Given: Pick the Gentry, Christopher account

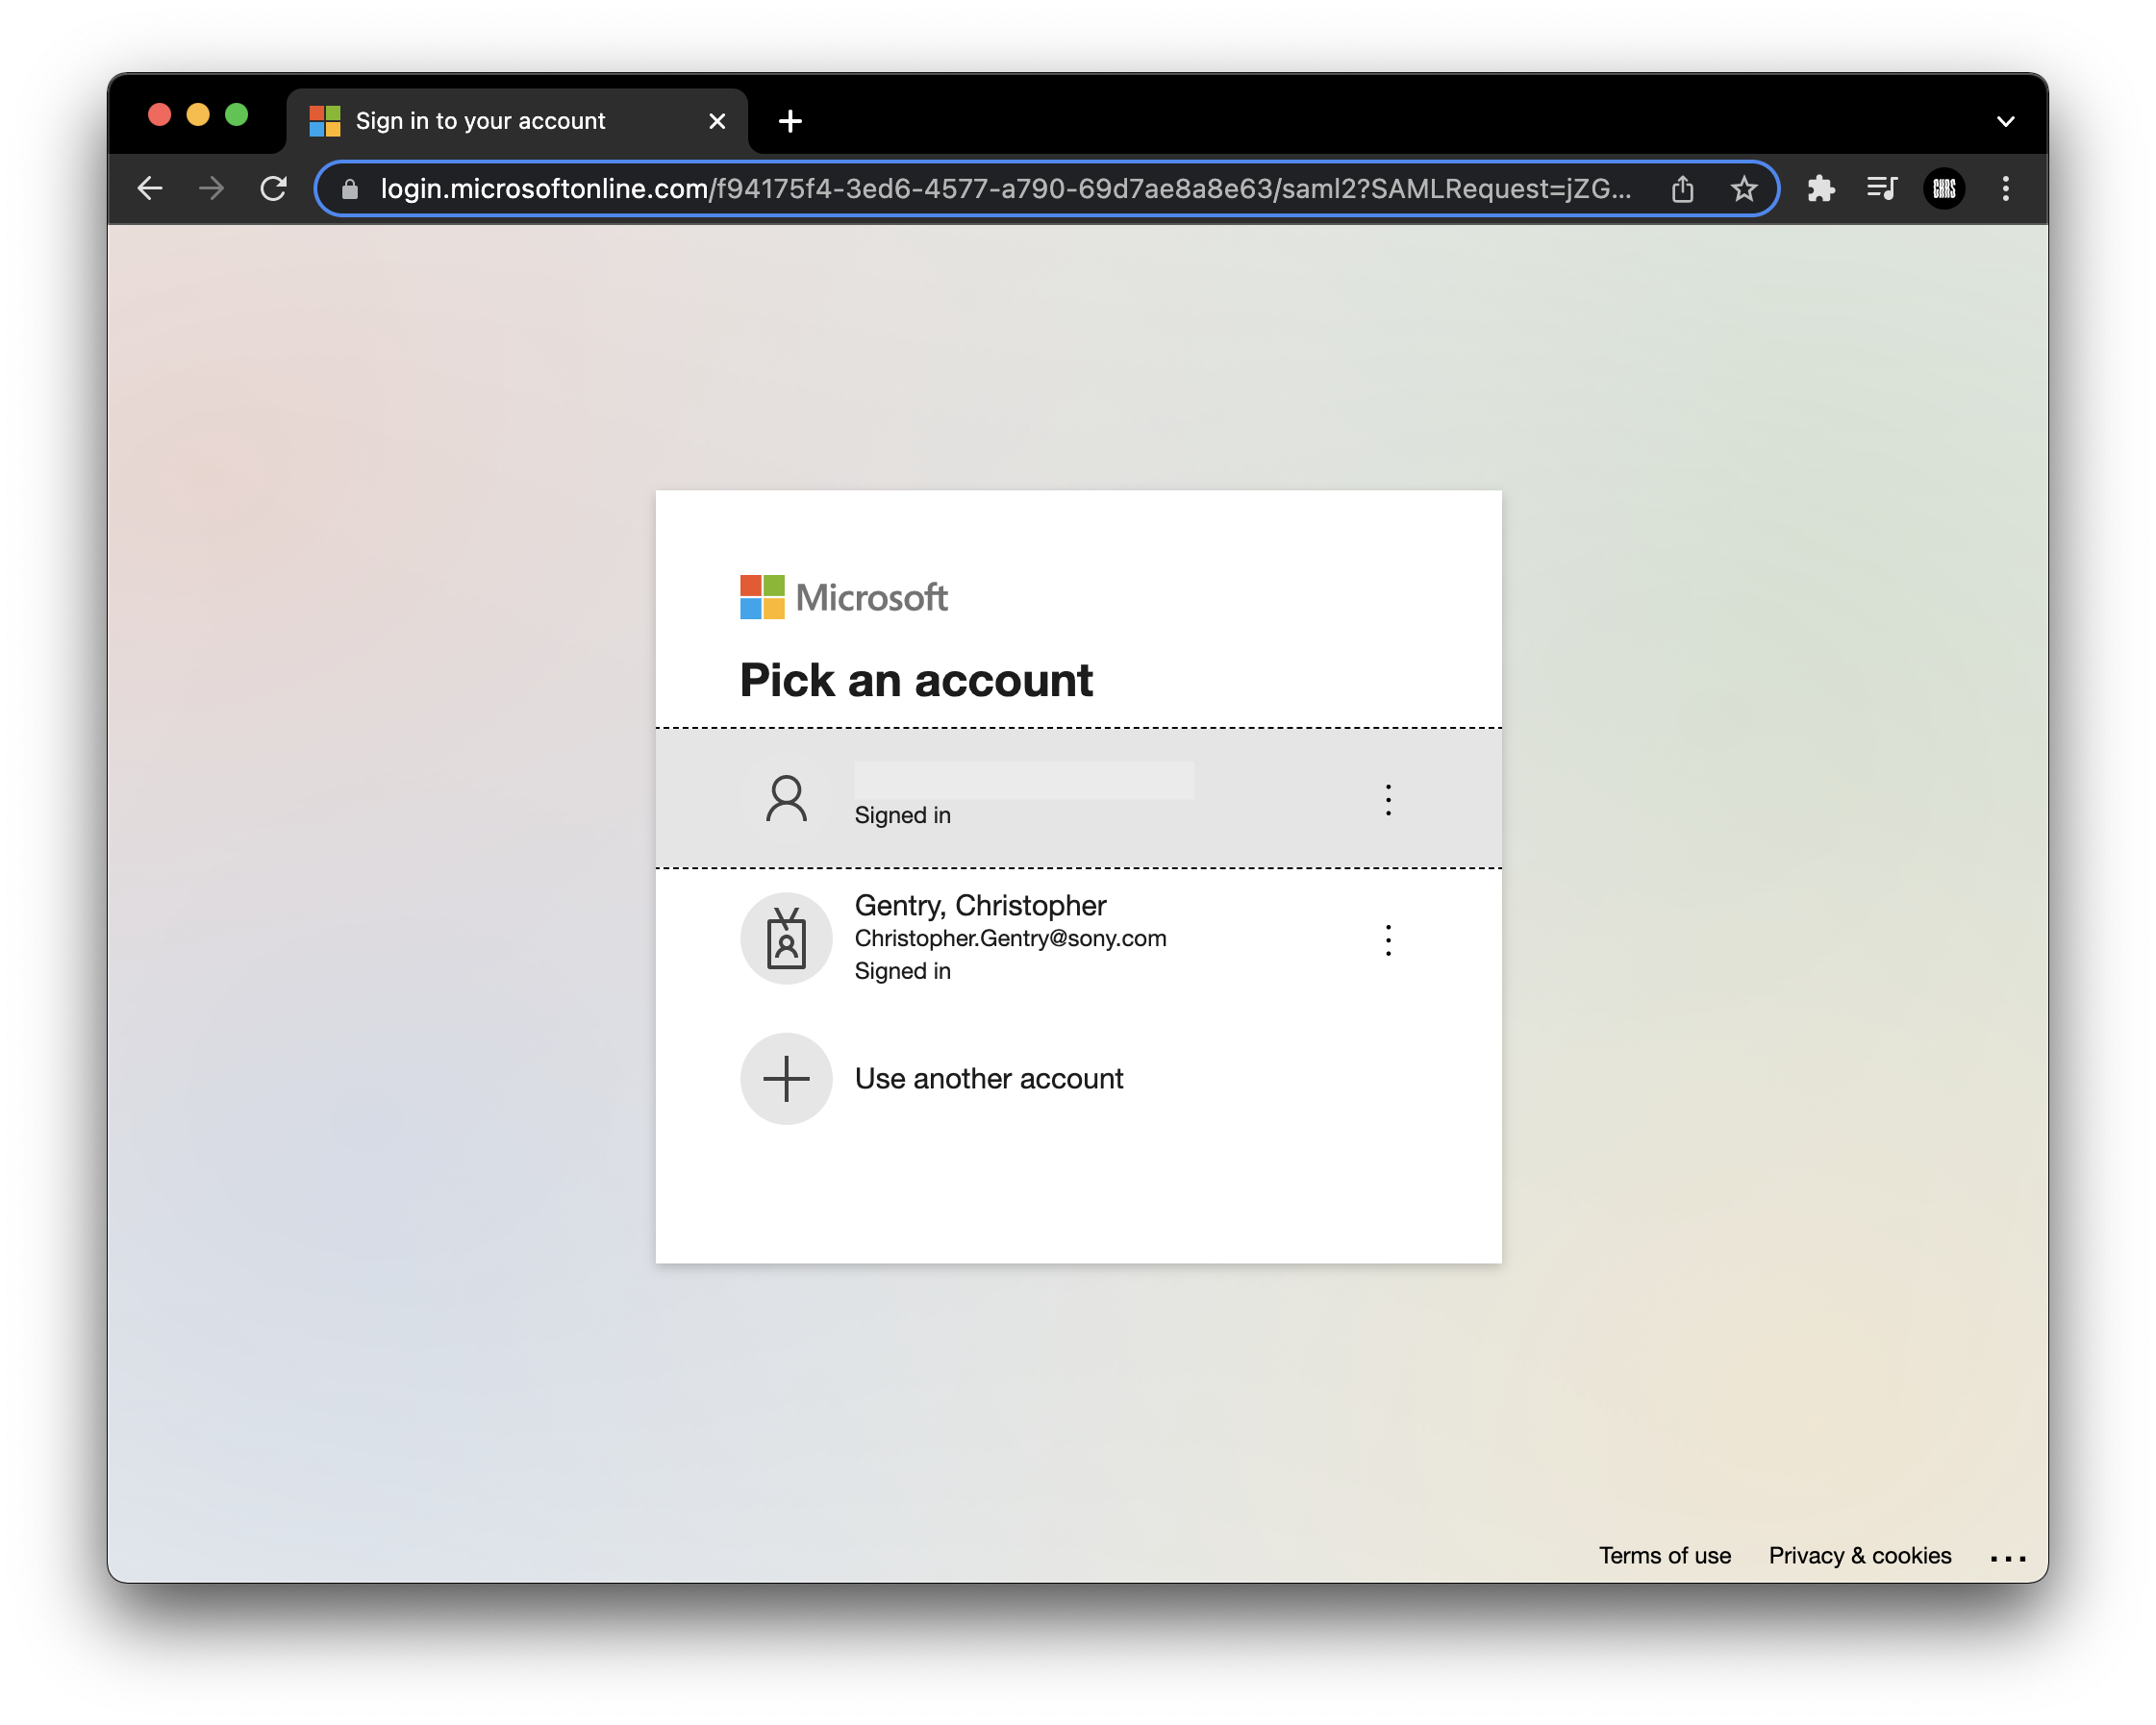Looking at the screenshot, I should [1078, 938].
